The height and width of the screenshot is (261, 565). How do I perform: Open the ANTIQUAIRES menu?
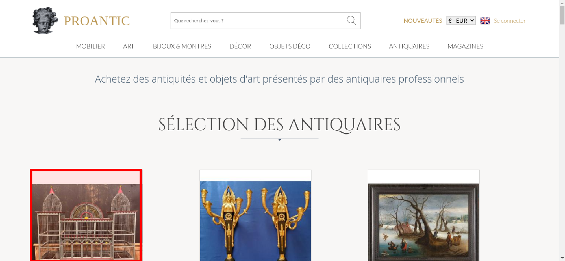pos(409,46)
